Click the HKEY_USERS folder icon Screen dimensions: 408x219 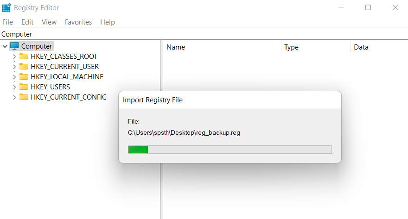24,87
